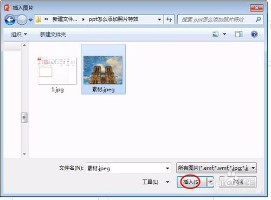Screen dimensions: 271x200
Task: Select ppt怎么添加照片特效 breadcrumb folder
Action: (113, 19)
